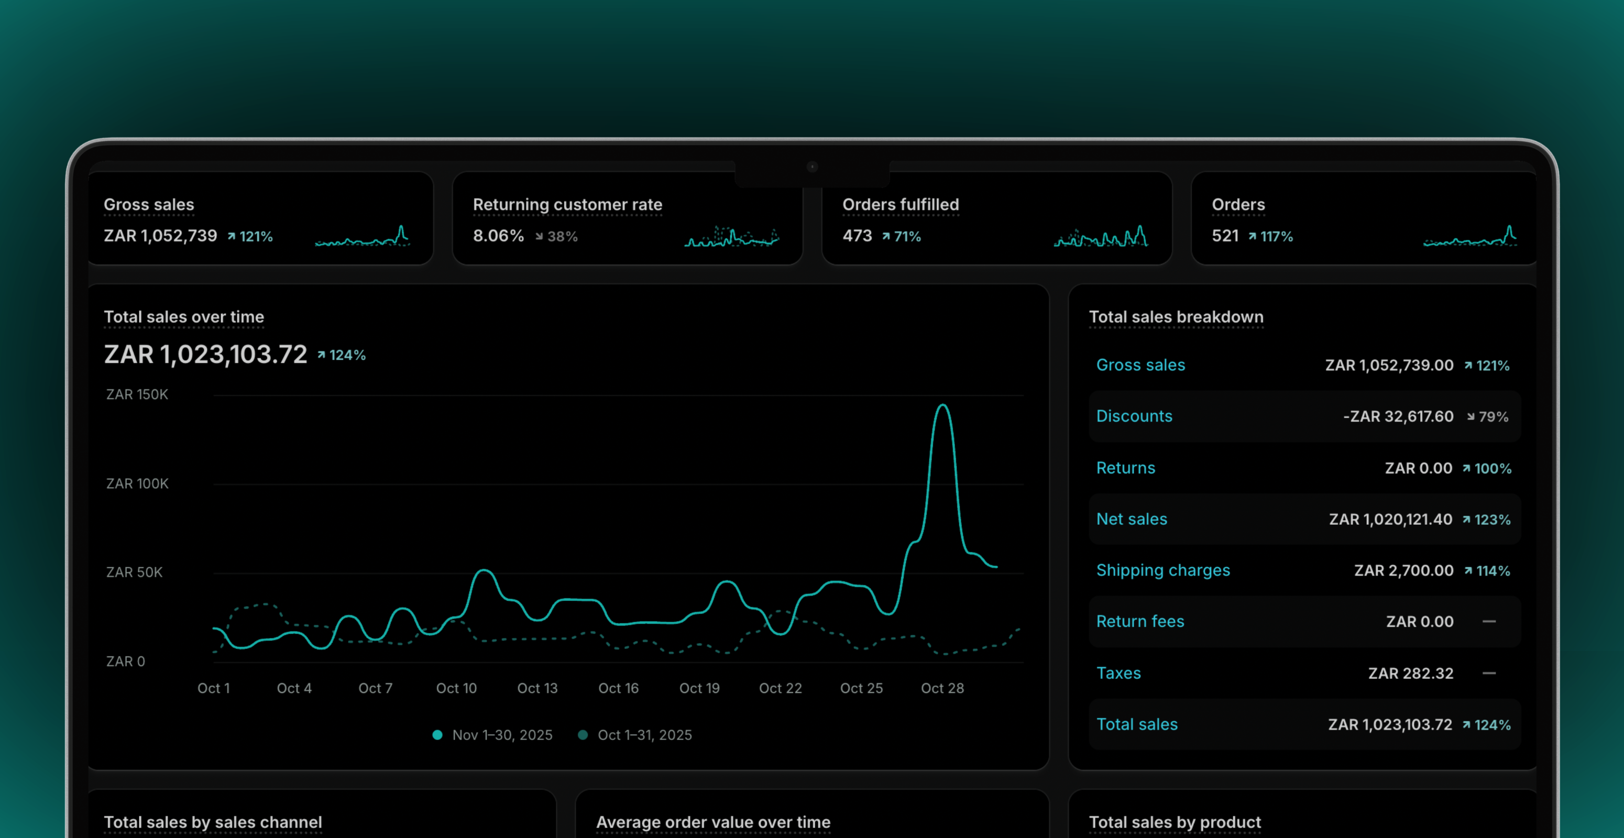Click the 38% down arrow for Returning customer rate

pyautogui.click(x=539, y=237)
